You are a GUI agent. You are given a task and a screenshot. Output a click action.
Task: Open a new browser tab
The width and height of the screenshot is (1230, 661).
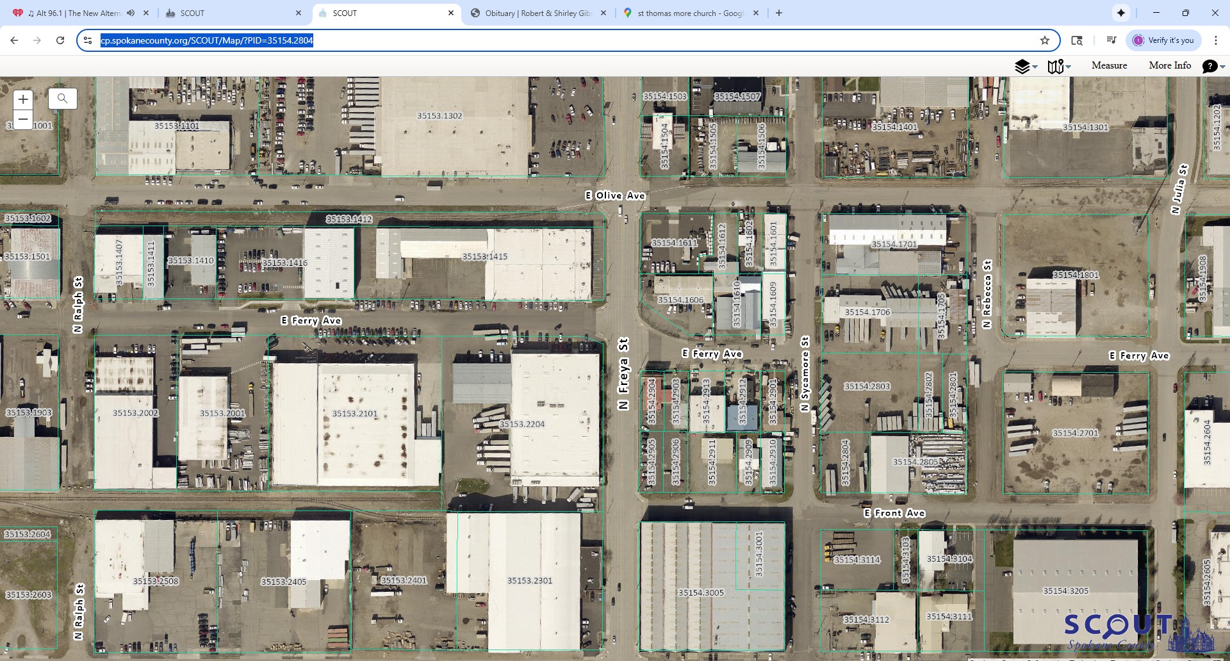pos(779,13)
